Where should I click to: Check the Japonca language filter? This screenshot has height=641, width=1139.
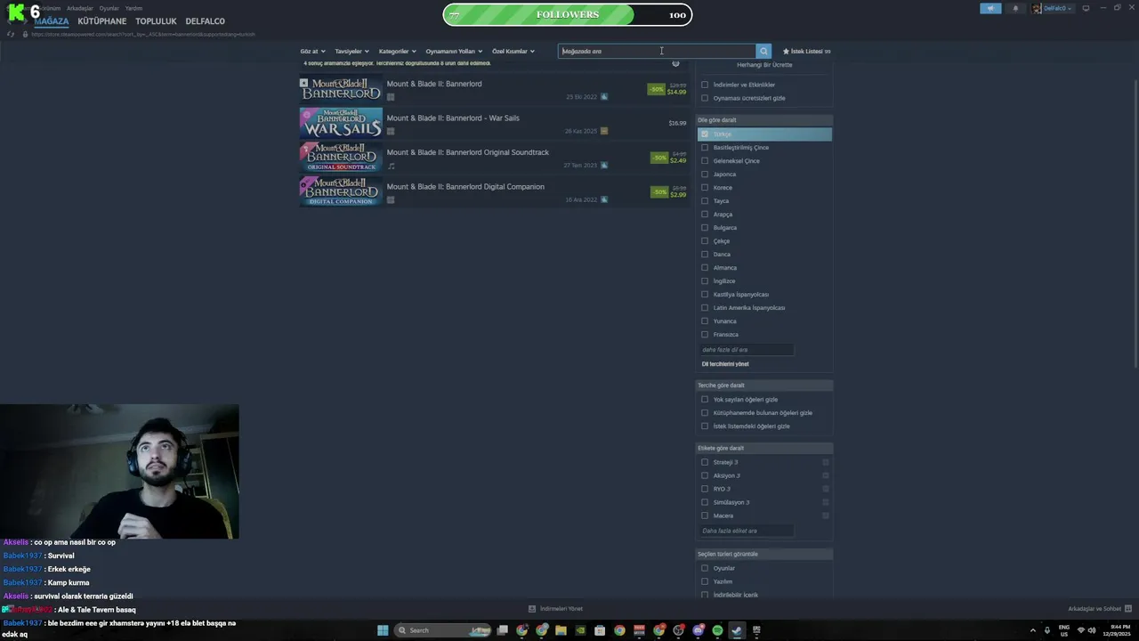click(x=705, y=174)
